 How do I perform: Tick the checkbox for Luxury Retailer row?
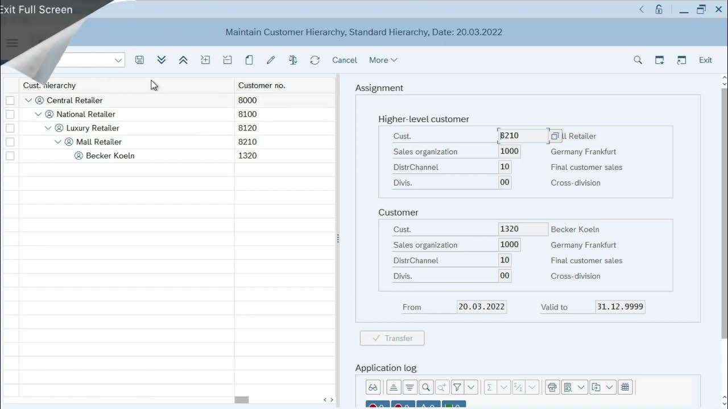coord(10,128)
